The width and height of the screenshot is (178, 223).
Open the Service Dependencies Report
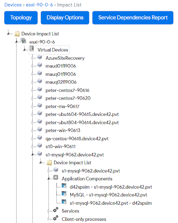pyautogui.click(x=133, y=18)
